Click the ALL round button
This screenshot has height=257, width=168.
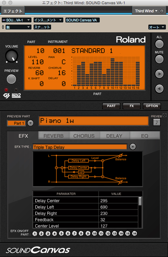pos(159,44)
